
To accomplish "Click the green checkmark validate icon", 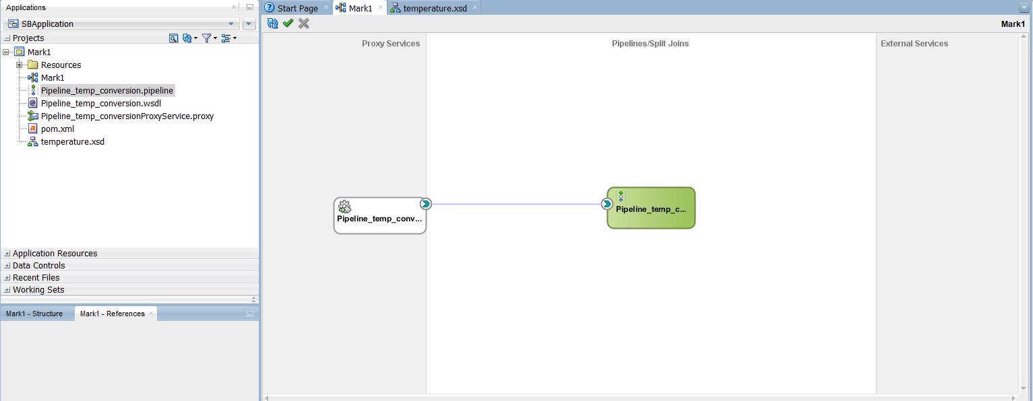I will 288,24.
